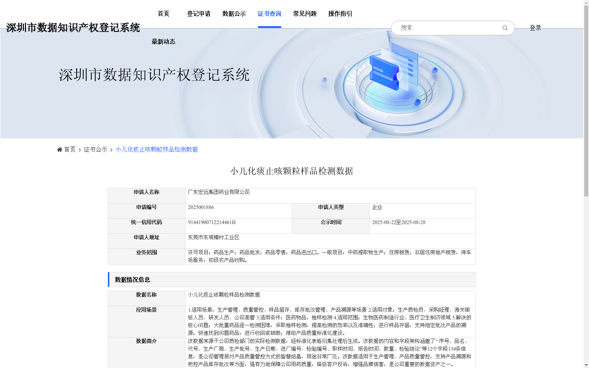Viewport: 589px width, 368px height.
Task: Open the 首页 navigation menu item
Action: click(163, 14)
